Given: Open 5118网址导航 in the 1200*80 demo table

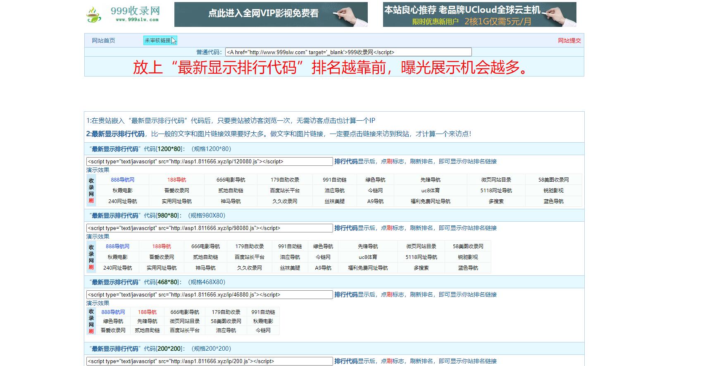Looking at the screenshot, I should (496, 191).
